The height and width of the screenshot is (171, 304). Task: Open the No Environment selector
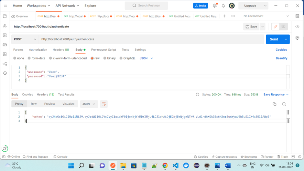[x=266, y=16]
